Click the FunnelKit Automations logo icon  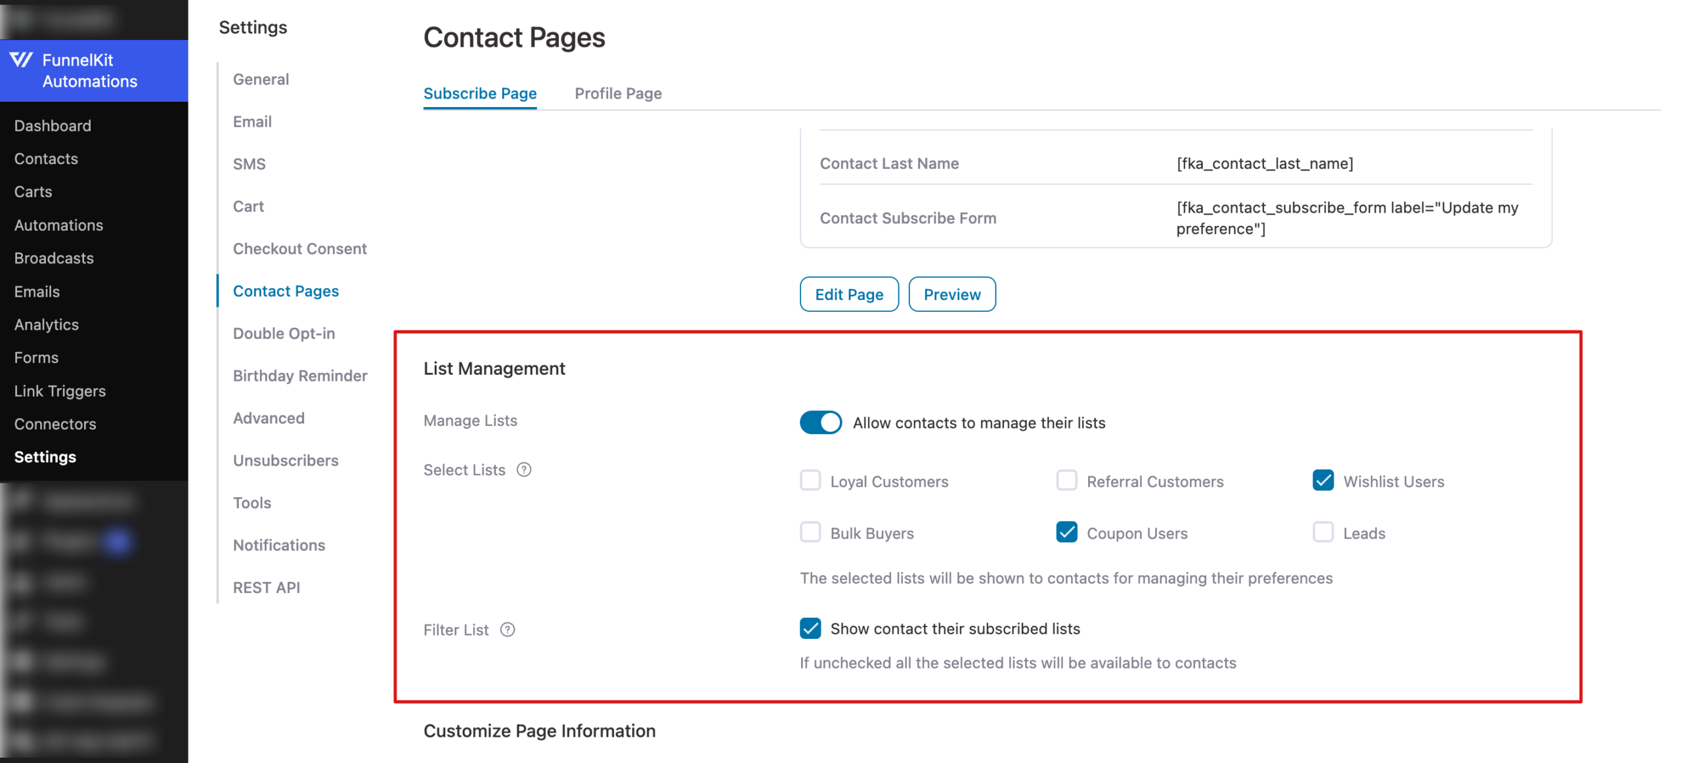[22, 60]
